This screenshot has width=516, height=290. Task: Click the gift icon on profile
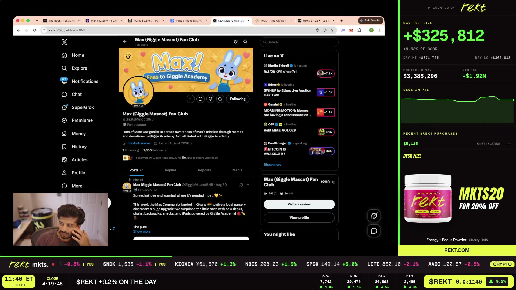pyautogui.click(x=220, y=99)
